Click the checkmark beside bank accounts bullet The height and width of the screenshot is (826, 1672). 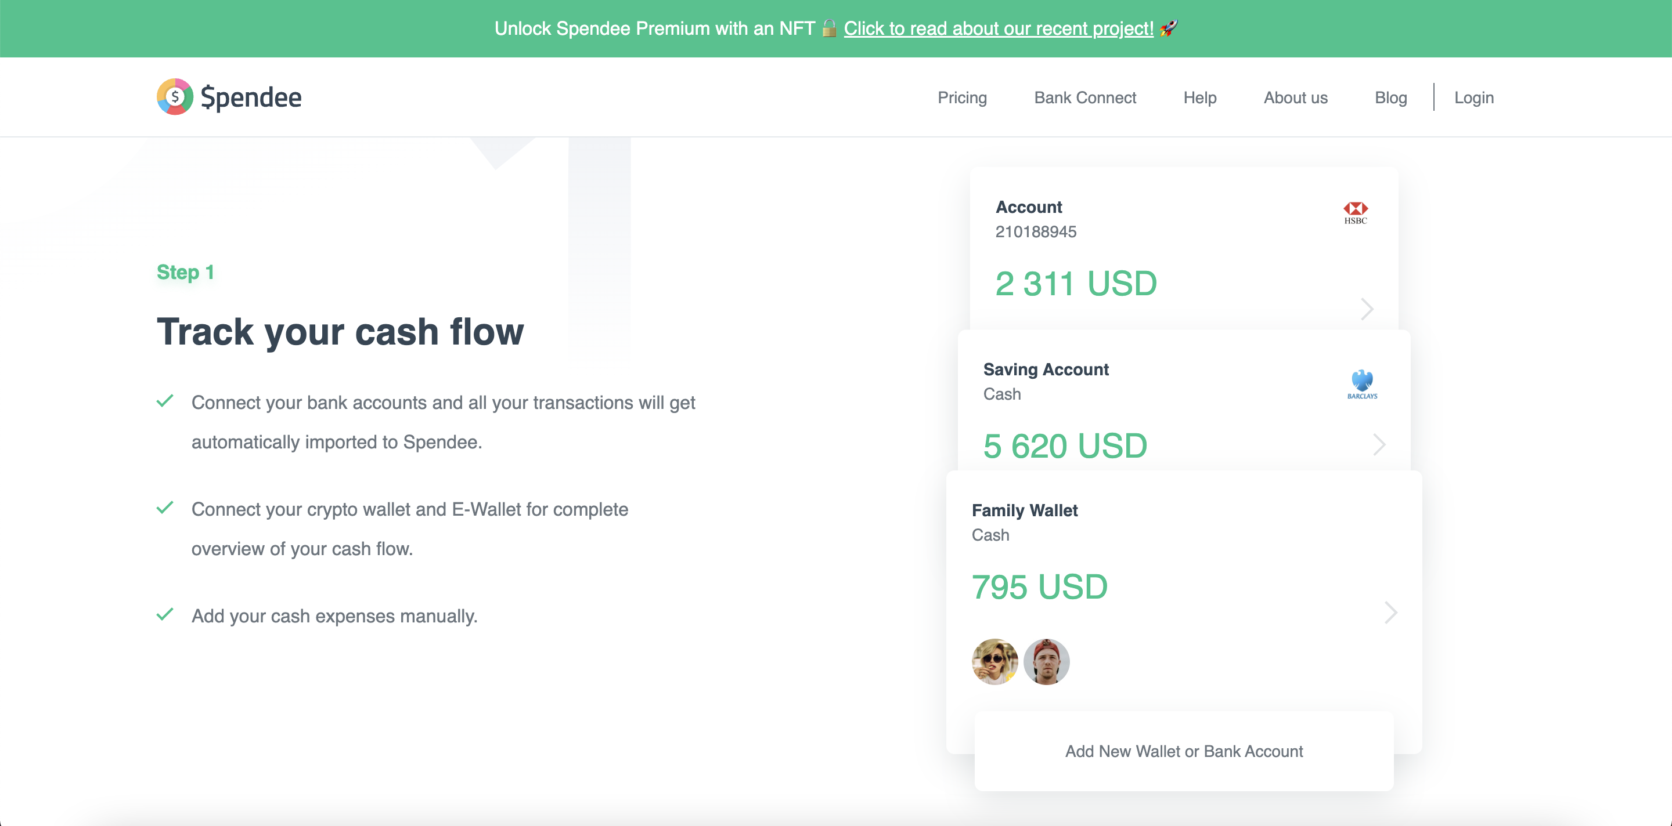tap(165, 401)
